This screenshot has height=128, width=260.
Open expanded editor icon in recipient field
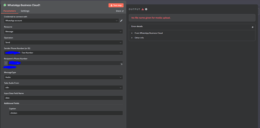coord(121,64)
